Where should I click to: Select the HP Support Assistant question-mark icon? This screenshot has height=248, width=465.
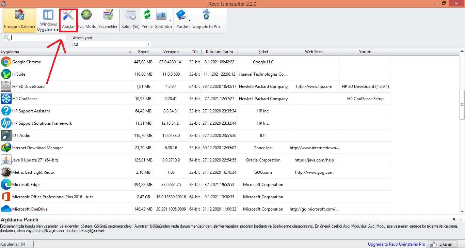pos(6,111)
